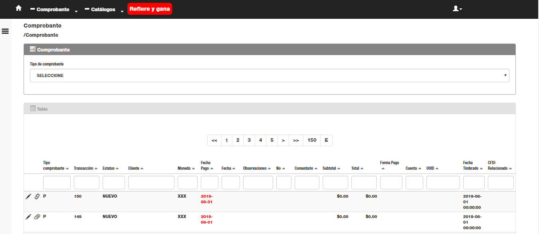Click link icon on transaction 150 row

tap(37, 196)
